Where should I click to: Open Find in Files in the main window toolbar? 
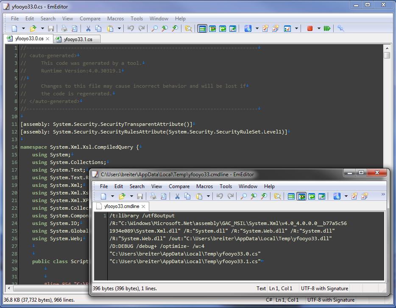188,29
